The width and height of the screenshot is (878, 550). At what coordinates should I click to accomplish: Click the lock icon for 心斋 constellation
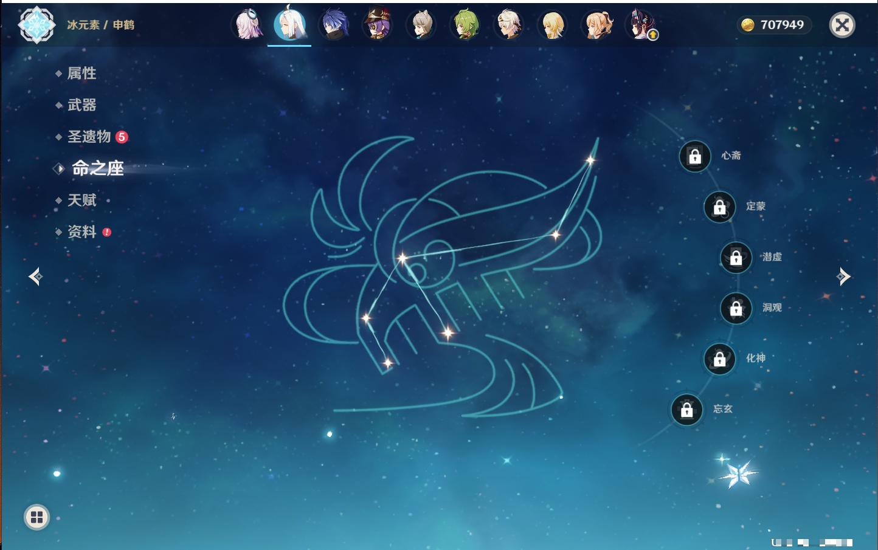click(x=694, y=156)
